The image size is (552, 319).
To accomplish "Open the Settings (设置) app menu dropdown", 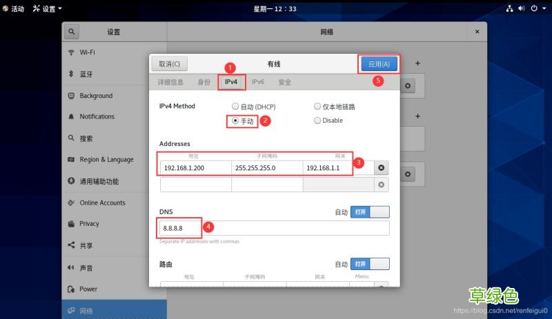I will tap(48, 8).
